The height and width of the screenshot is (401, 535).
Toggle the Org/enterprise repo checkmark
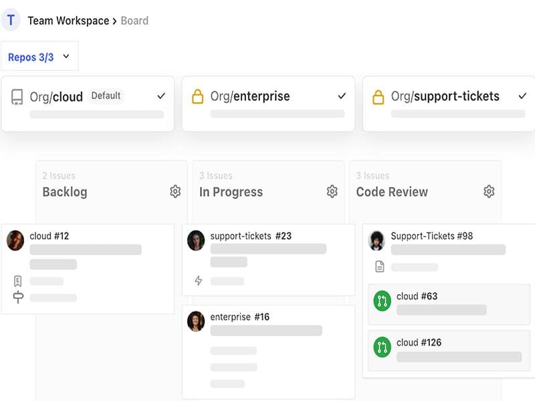click(342, 96)
